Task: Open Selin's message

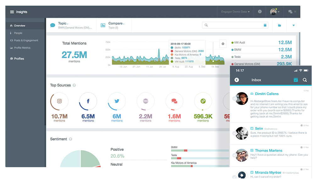Action: [x=271, y=134]
